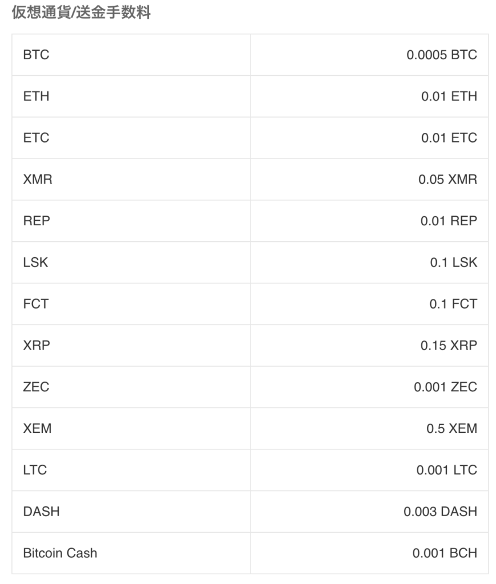Screen dimensions: 496x584
Task: Click the 0.0005 BTC fee value
Action: (x=441, y=55)
